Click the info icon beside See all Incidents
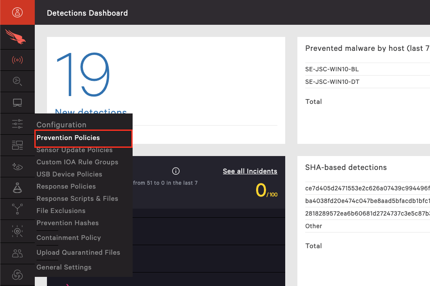This screenshot has width=430, height=286. 176,171
